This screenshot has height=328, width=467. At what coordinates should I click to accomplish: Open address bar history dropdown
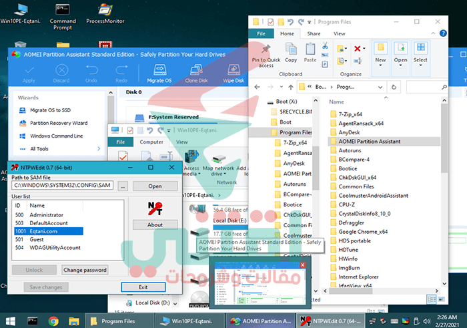[x=380, y=87]
